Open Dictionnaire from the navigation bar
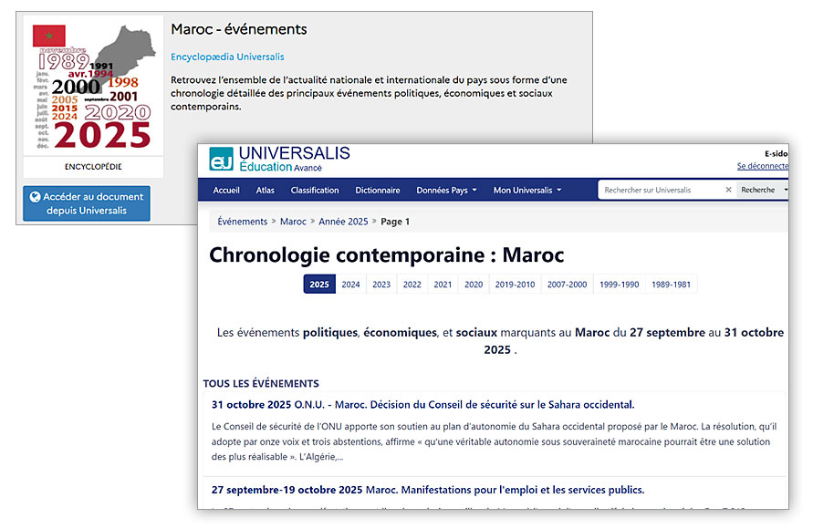813x529 pixels. coord(378,191)
